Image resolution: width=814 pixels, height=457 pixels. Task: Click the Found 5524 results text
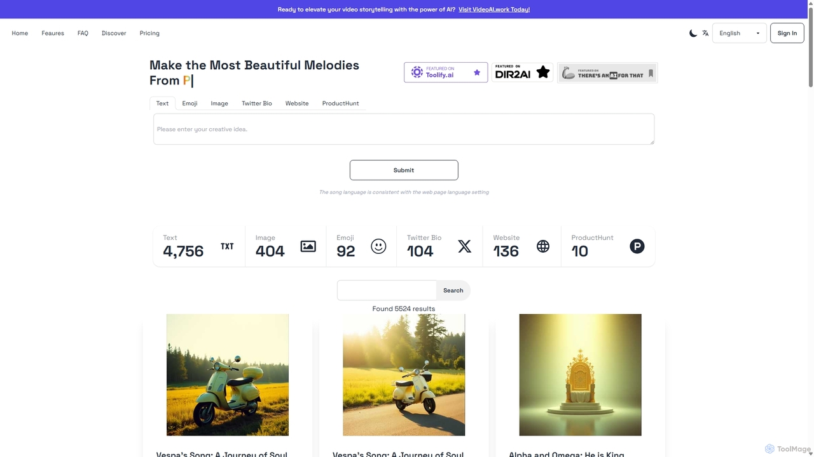404,308
